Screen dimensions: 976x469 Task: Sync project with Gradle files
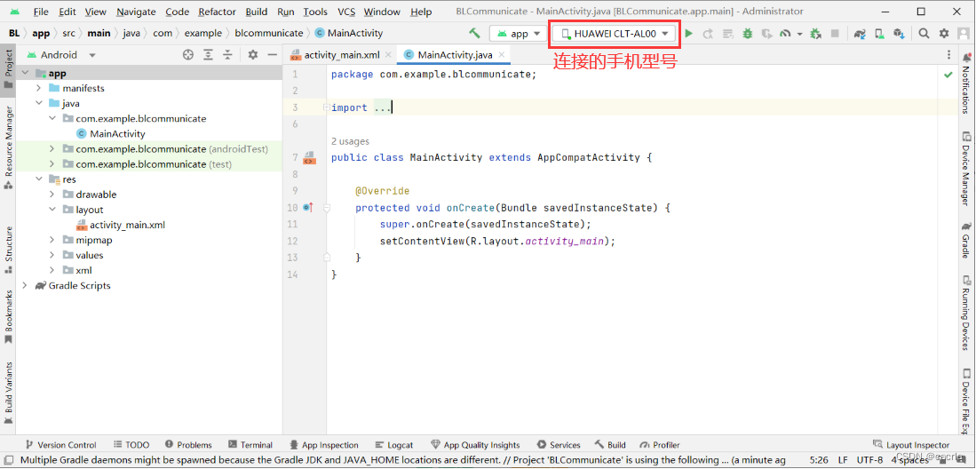click(x=860, y=34)
